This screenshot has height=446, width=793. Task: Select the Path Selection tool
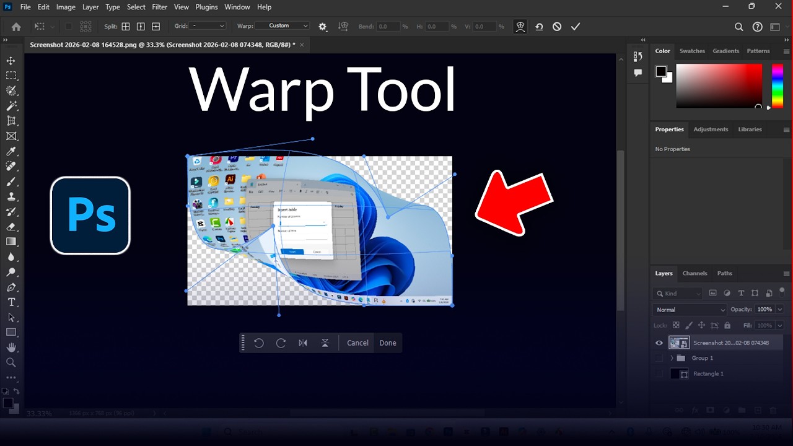(11, 317)
